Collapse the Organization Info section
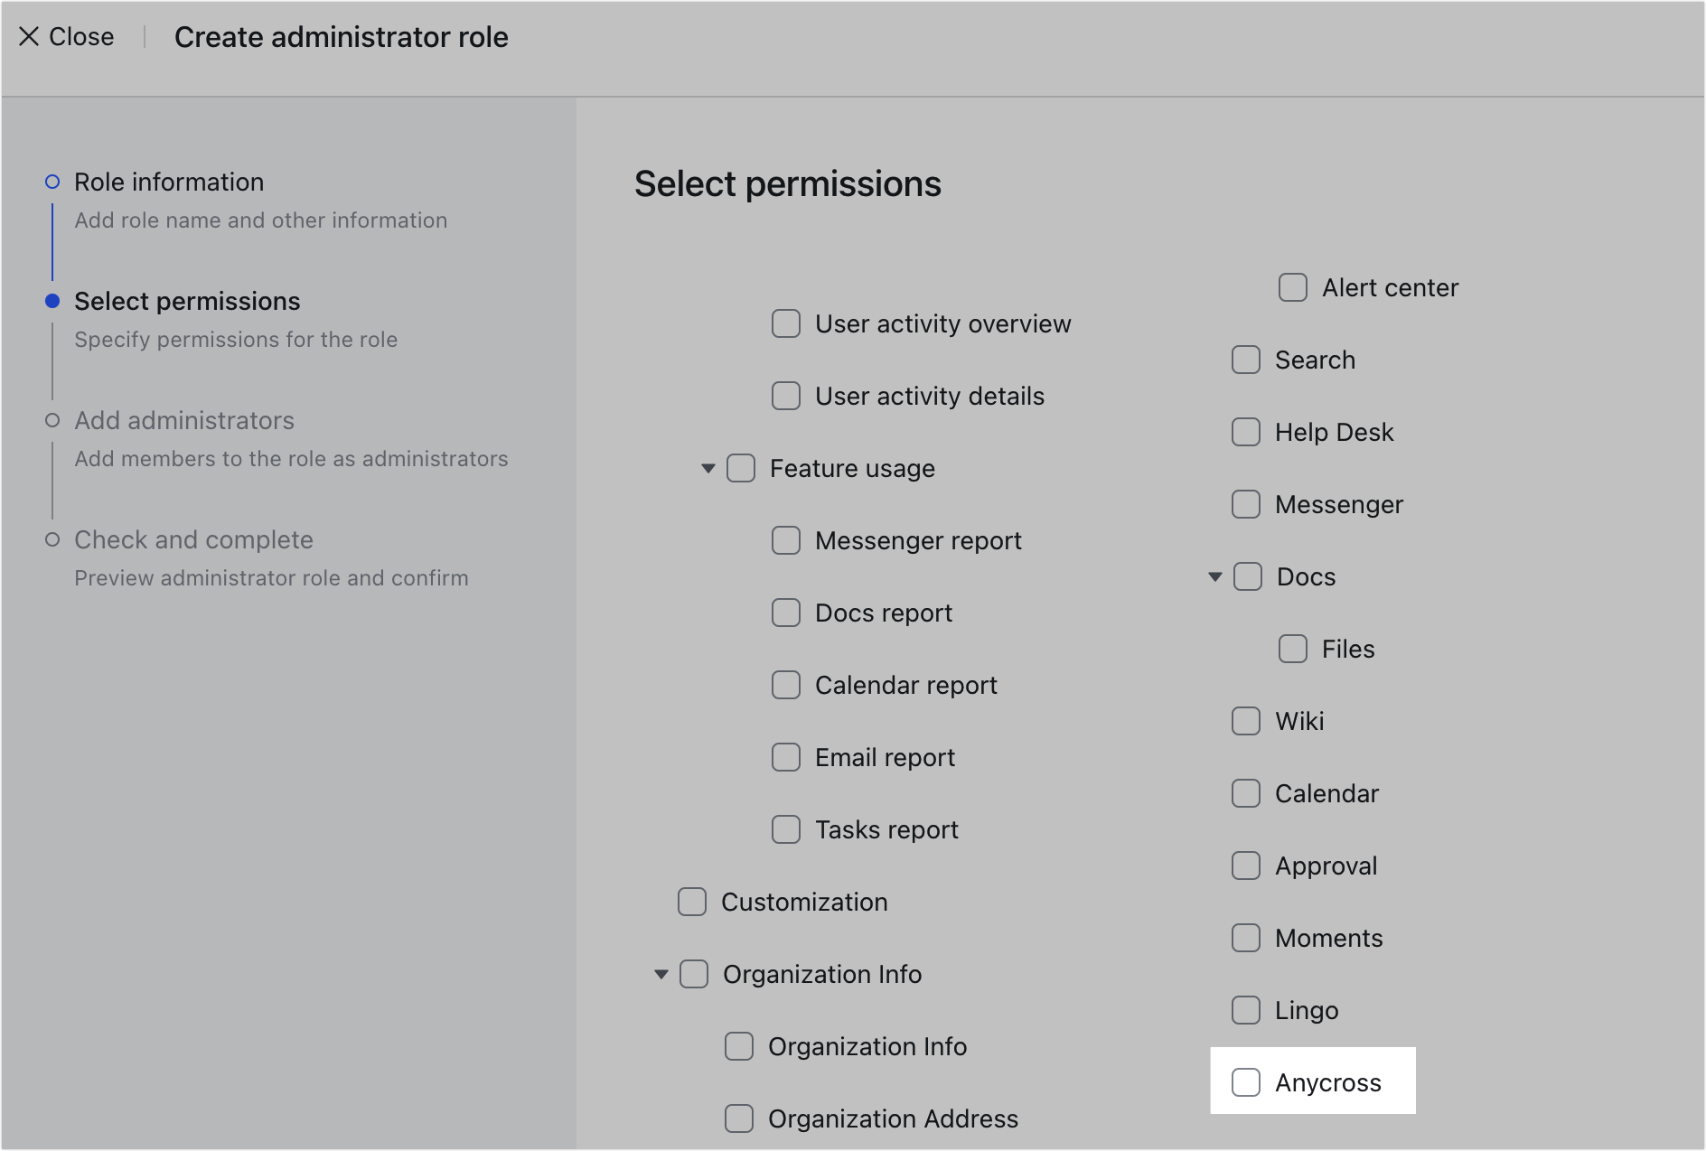 pyautogui.click(x=661, y=974)
